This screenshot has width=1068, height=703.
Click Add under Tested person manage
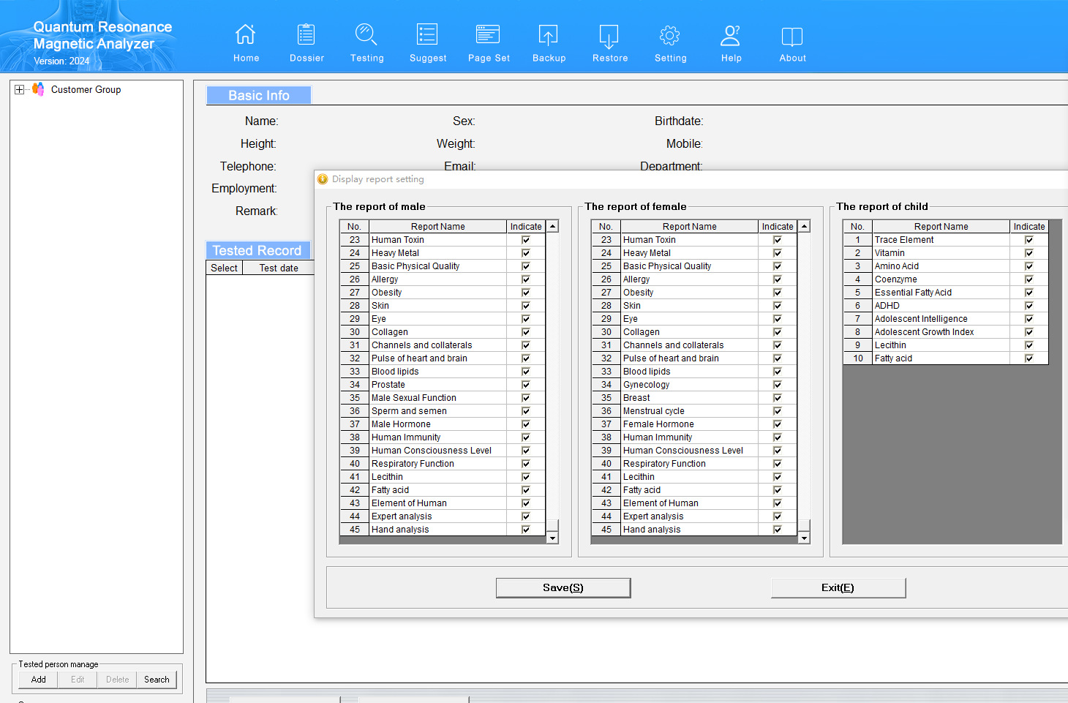pyautogui.click(x=39, y=680)
